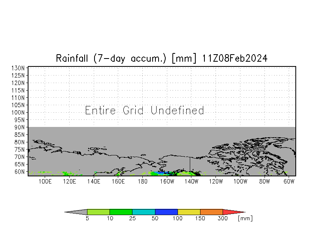
Task: Click the '160W' longitude axis label
Action: 167,181
